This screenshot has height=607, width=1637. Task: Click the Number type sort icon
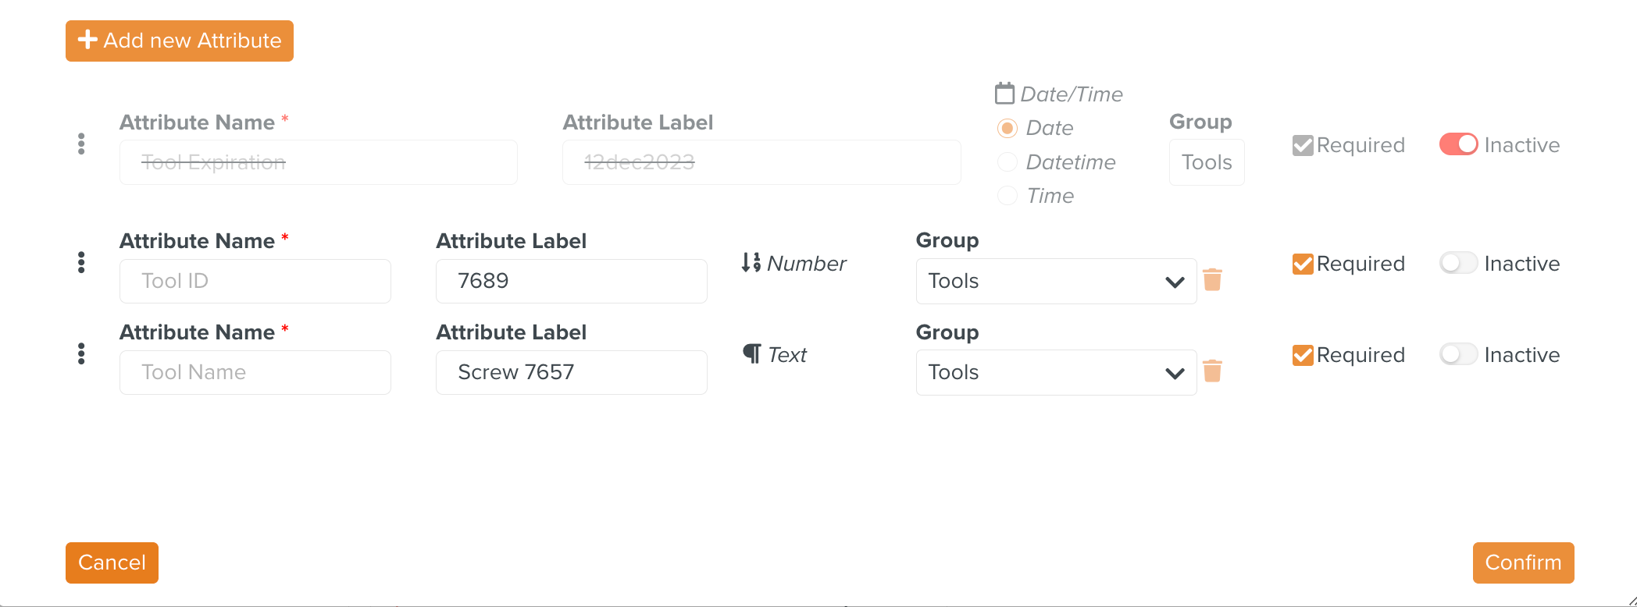coord(751,263)
